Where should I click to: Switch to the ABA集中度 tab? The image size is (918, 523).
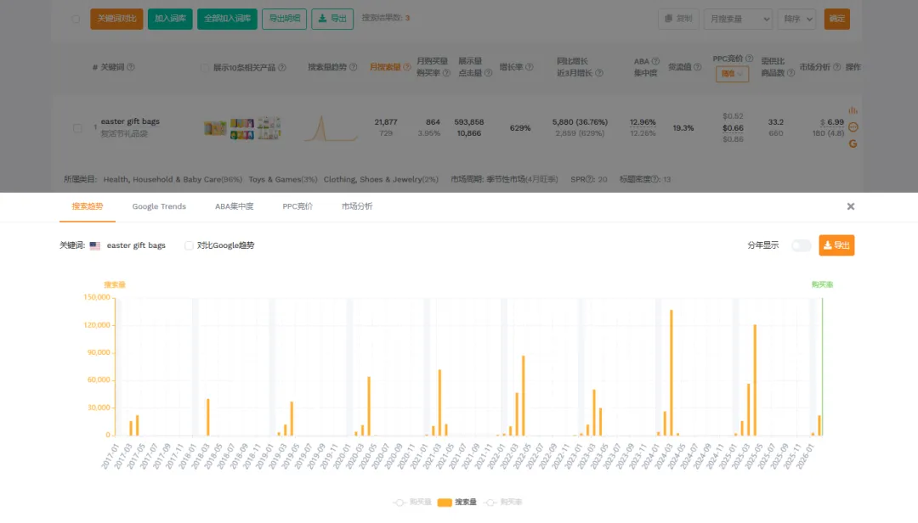point(234,206)
